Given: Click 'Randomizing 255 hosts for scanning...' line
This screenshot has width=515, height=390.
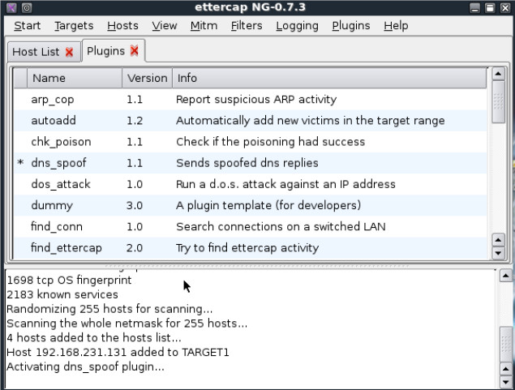Looking at the screenshot, I should pyautogui.click(x=109, y=309).
